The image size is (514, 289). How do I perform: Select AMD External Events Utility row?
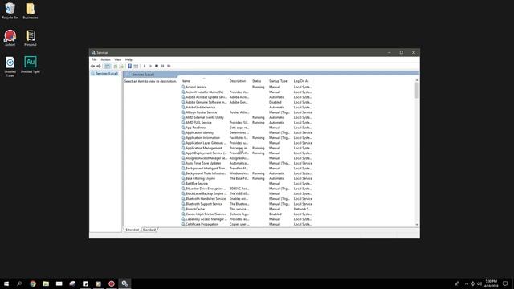(247, 117)
